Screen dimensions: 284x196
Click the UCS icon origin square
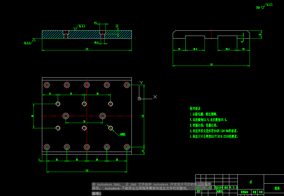(x=139, y=99)
